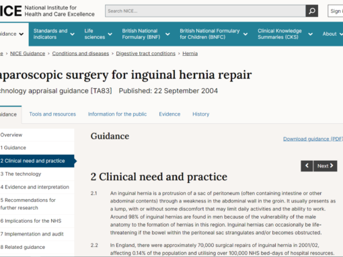Expand Standards and indicators menu
Image resolution: width=343 pixels, height=257 pixels.
54,34
